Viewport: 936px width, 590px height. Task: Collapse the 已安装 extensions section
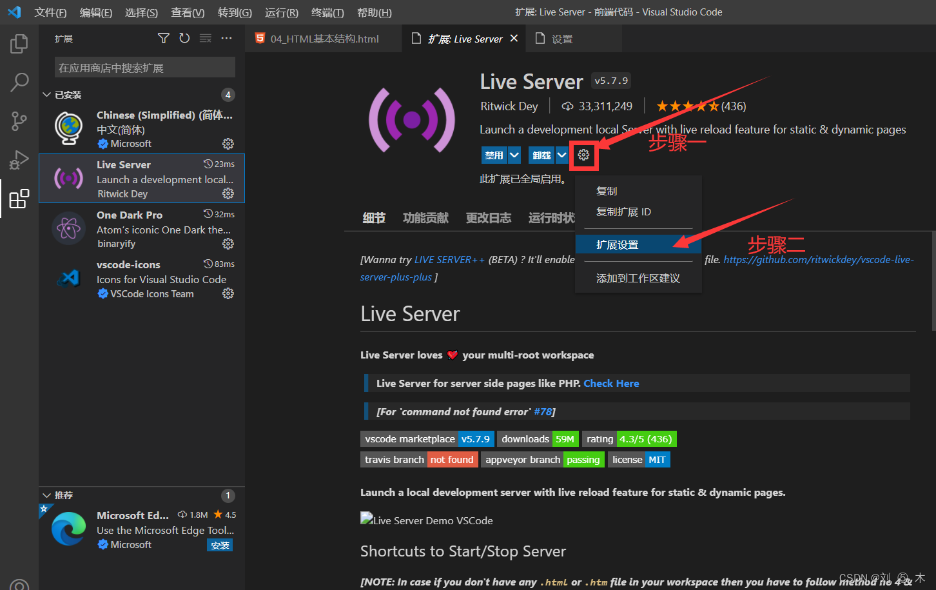46,94
